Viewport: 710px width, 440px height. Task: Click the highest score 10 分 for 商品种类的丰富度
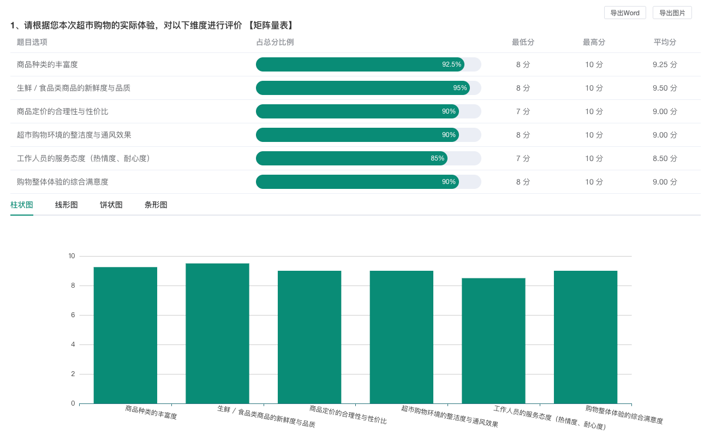point(594,64)
